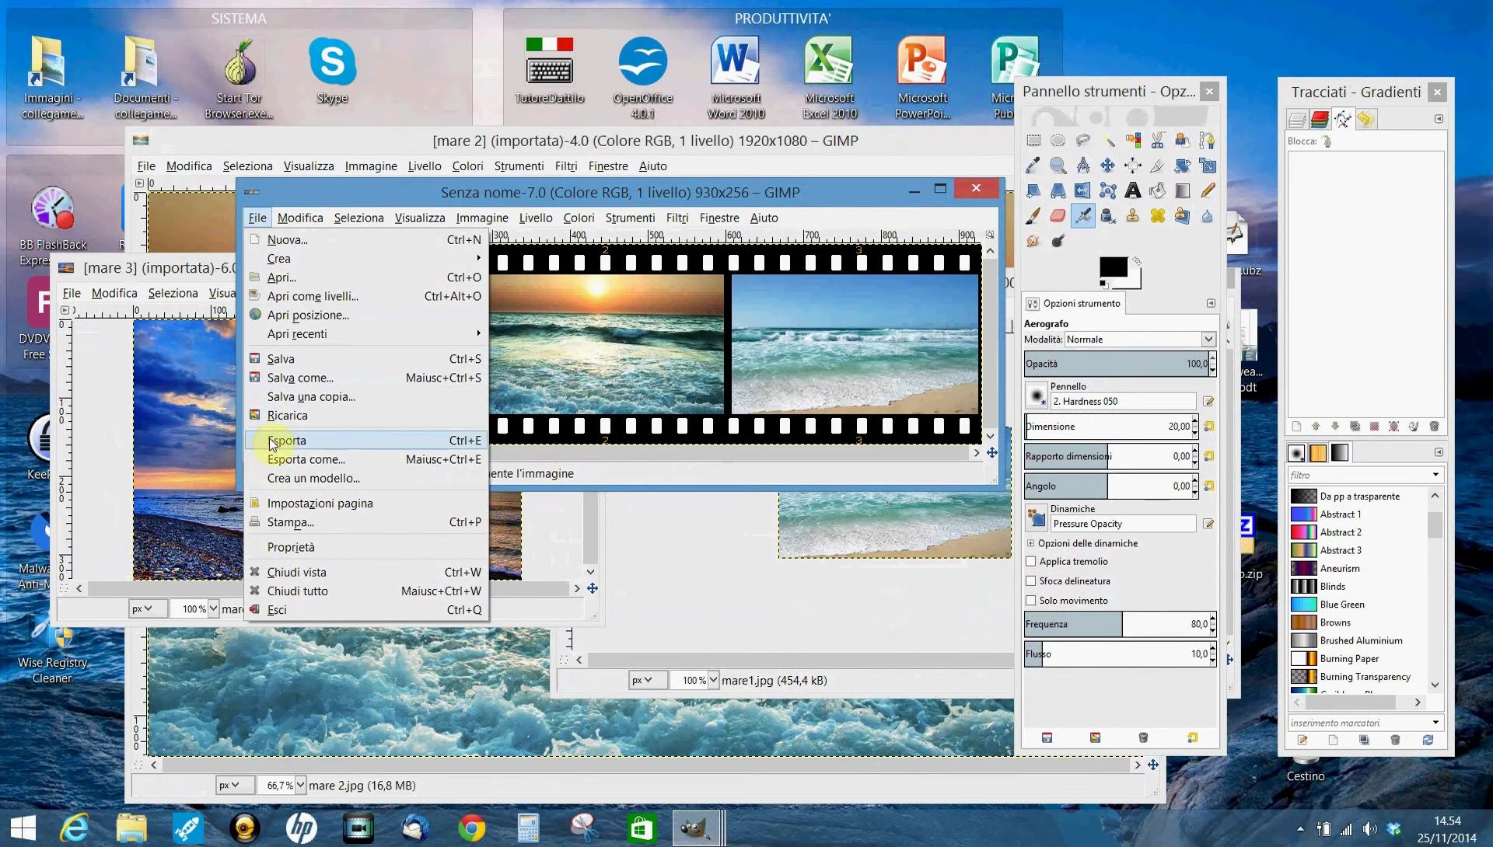Expand Opzioni delle dinamiche section
The height and width of the screenshot is (847, 1493).
pyautogui.click(x=1031, y=543)
